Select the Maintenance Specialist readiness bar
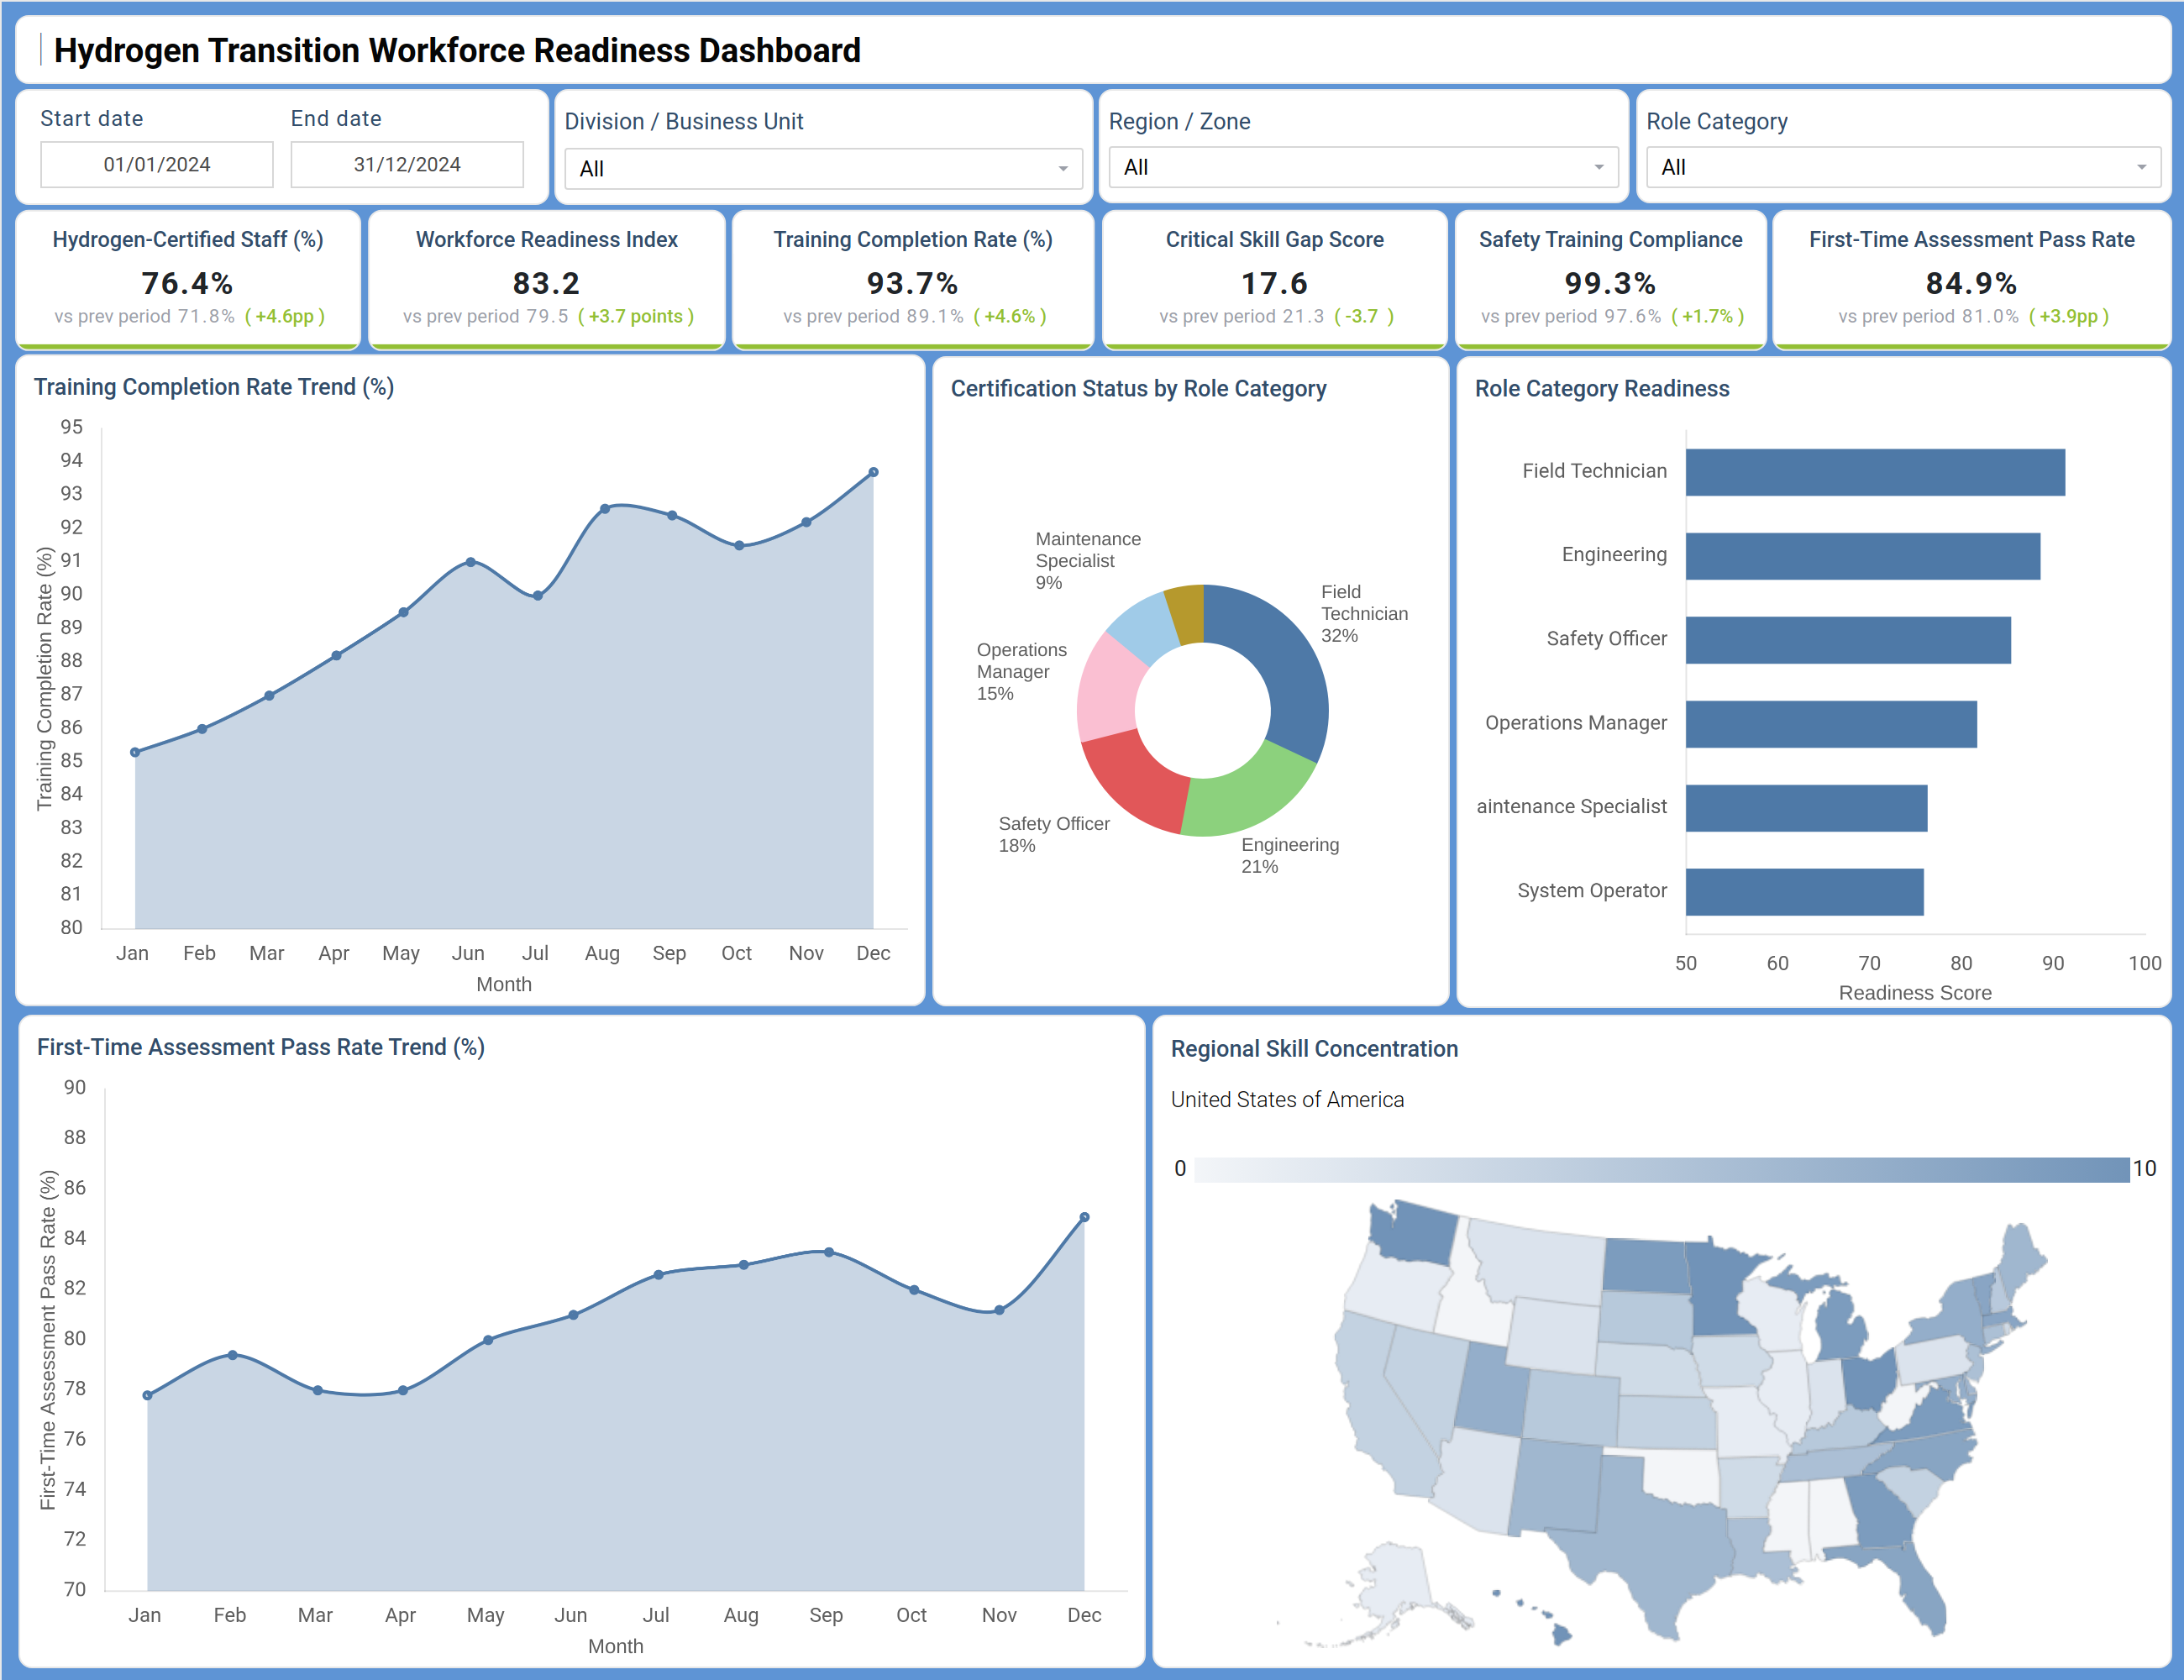 (x=1806, y=808)
